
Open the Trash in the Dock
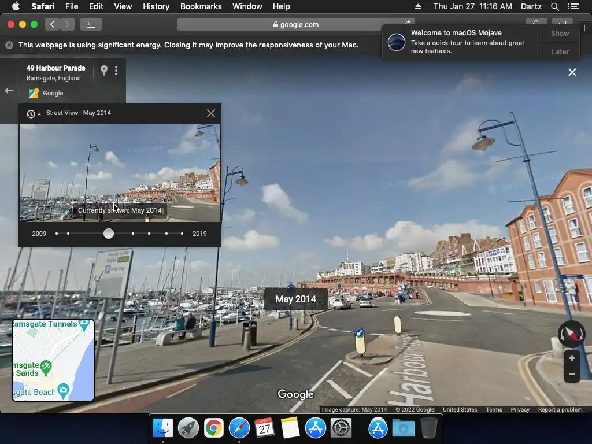[428, 428]
